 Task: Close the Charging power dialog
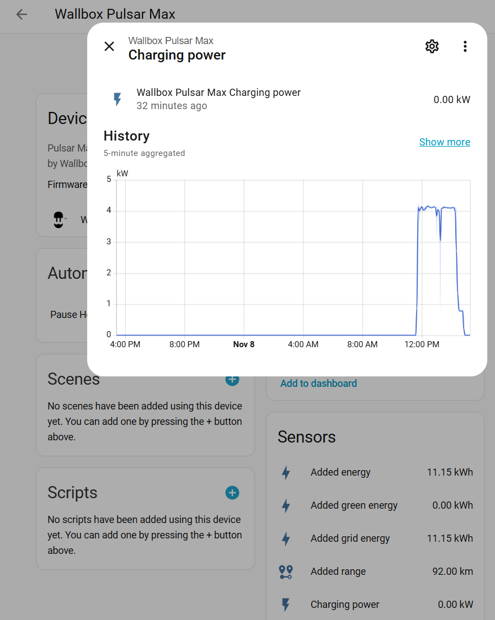(109, 46)
